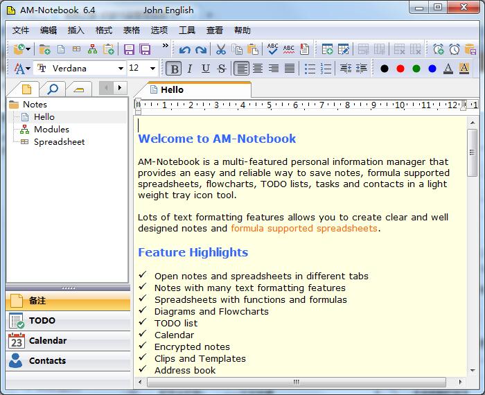Open text styles A dropdown arrow
Screen dimensions: 485x395
tap(28, 69)
